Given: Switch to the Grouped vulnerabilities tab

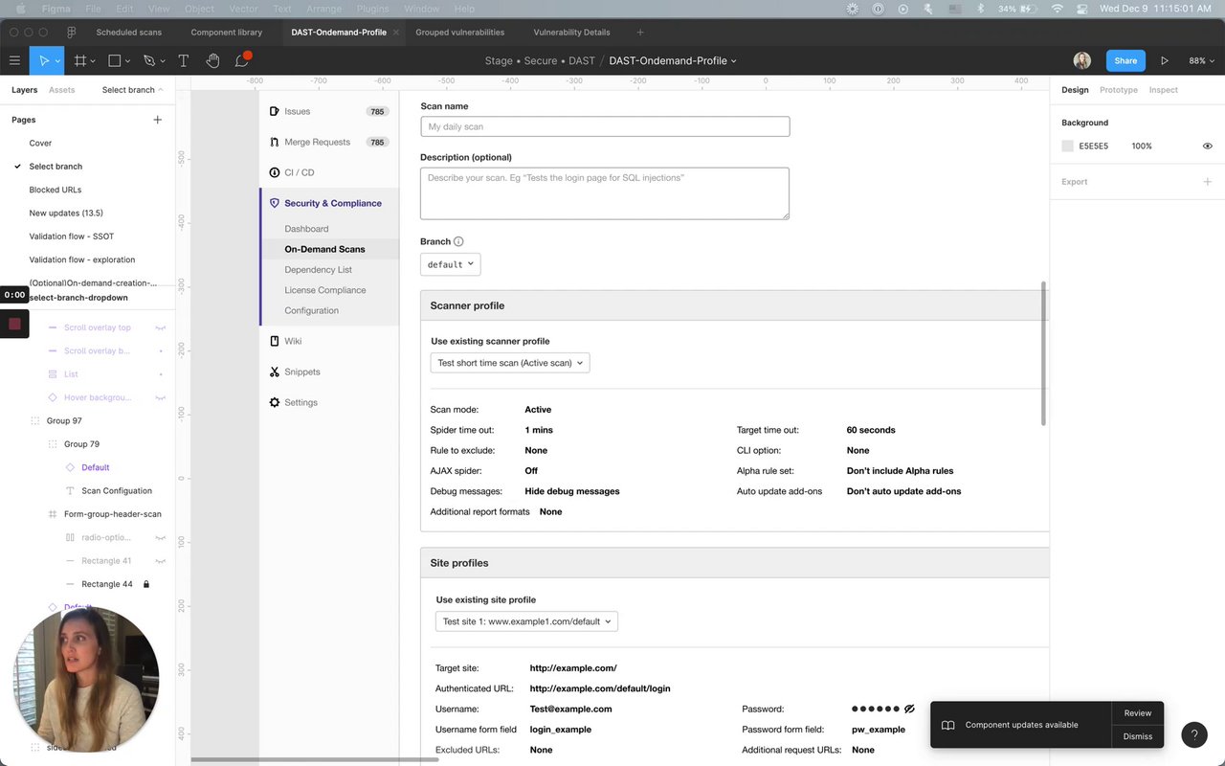Looking at the screenshot, I should click(x=460, y=33).
